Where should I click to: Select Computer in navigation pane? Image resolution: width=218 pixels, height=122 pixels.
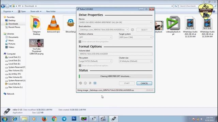coord(11,54)
